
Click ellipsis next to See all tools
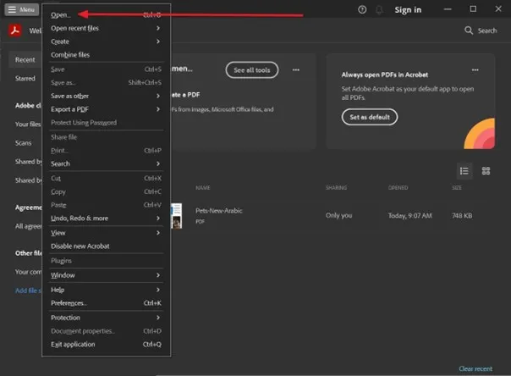point(296,69)
